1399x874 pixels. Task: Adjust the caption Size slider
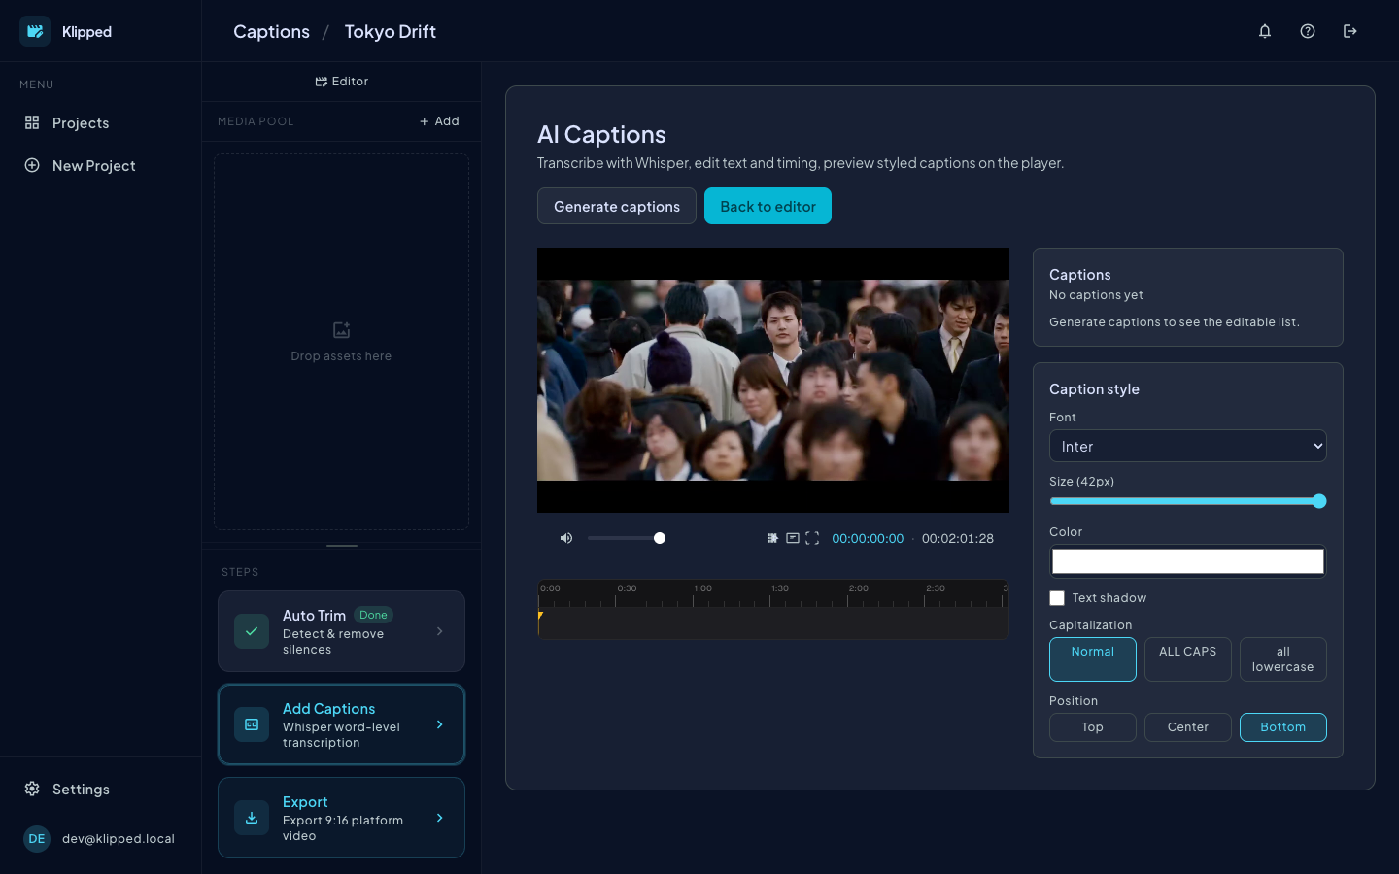point(1188,501)
